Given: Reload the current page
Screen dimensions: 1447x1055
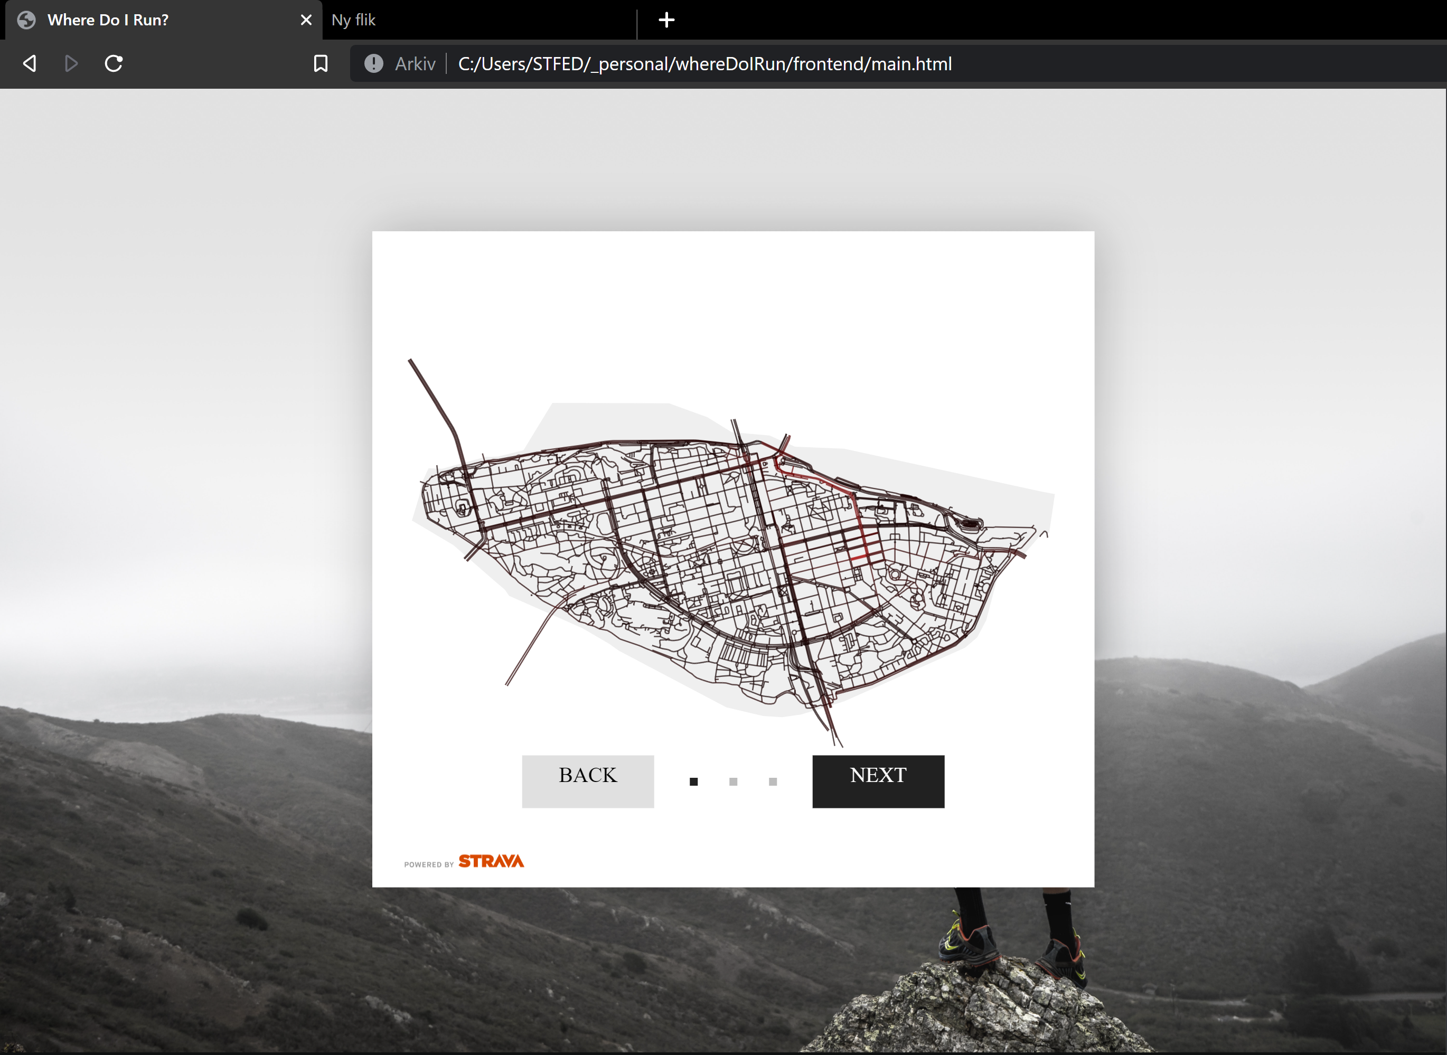Looking at the screenshot, I should coord(114,63).
